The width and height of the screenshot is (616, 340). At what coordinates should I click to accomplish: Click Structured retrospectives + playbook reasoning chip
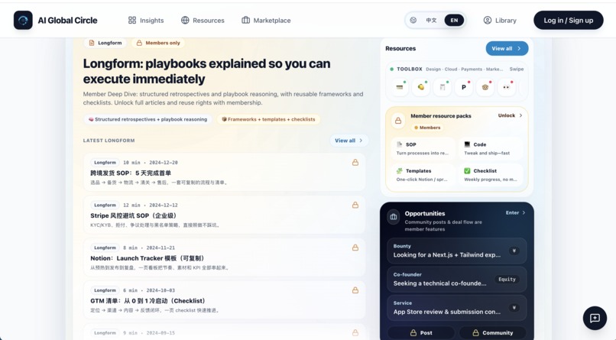click(148, 119)
